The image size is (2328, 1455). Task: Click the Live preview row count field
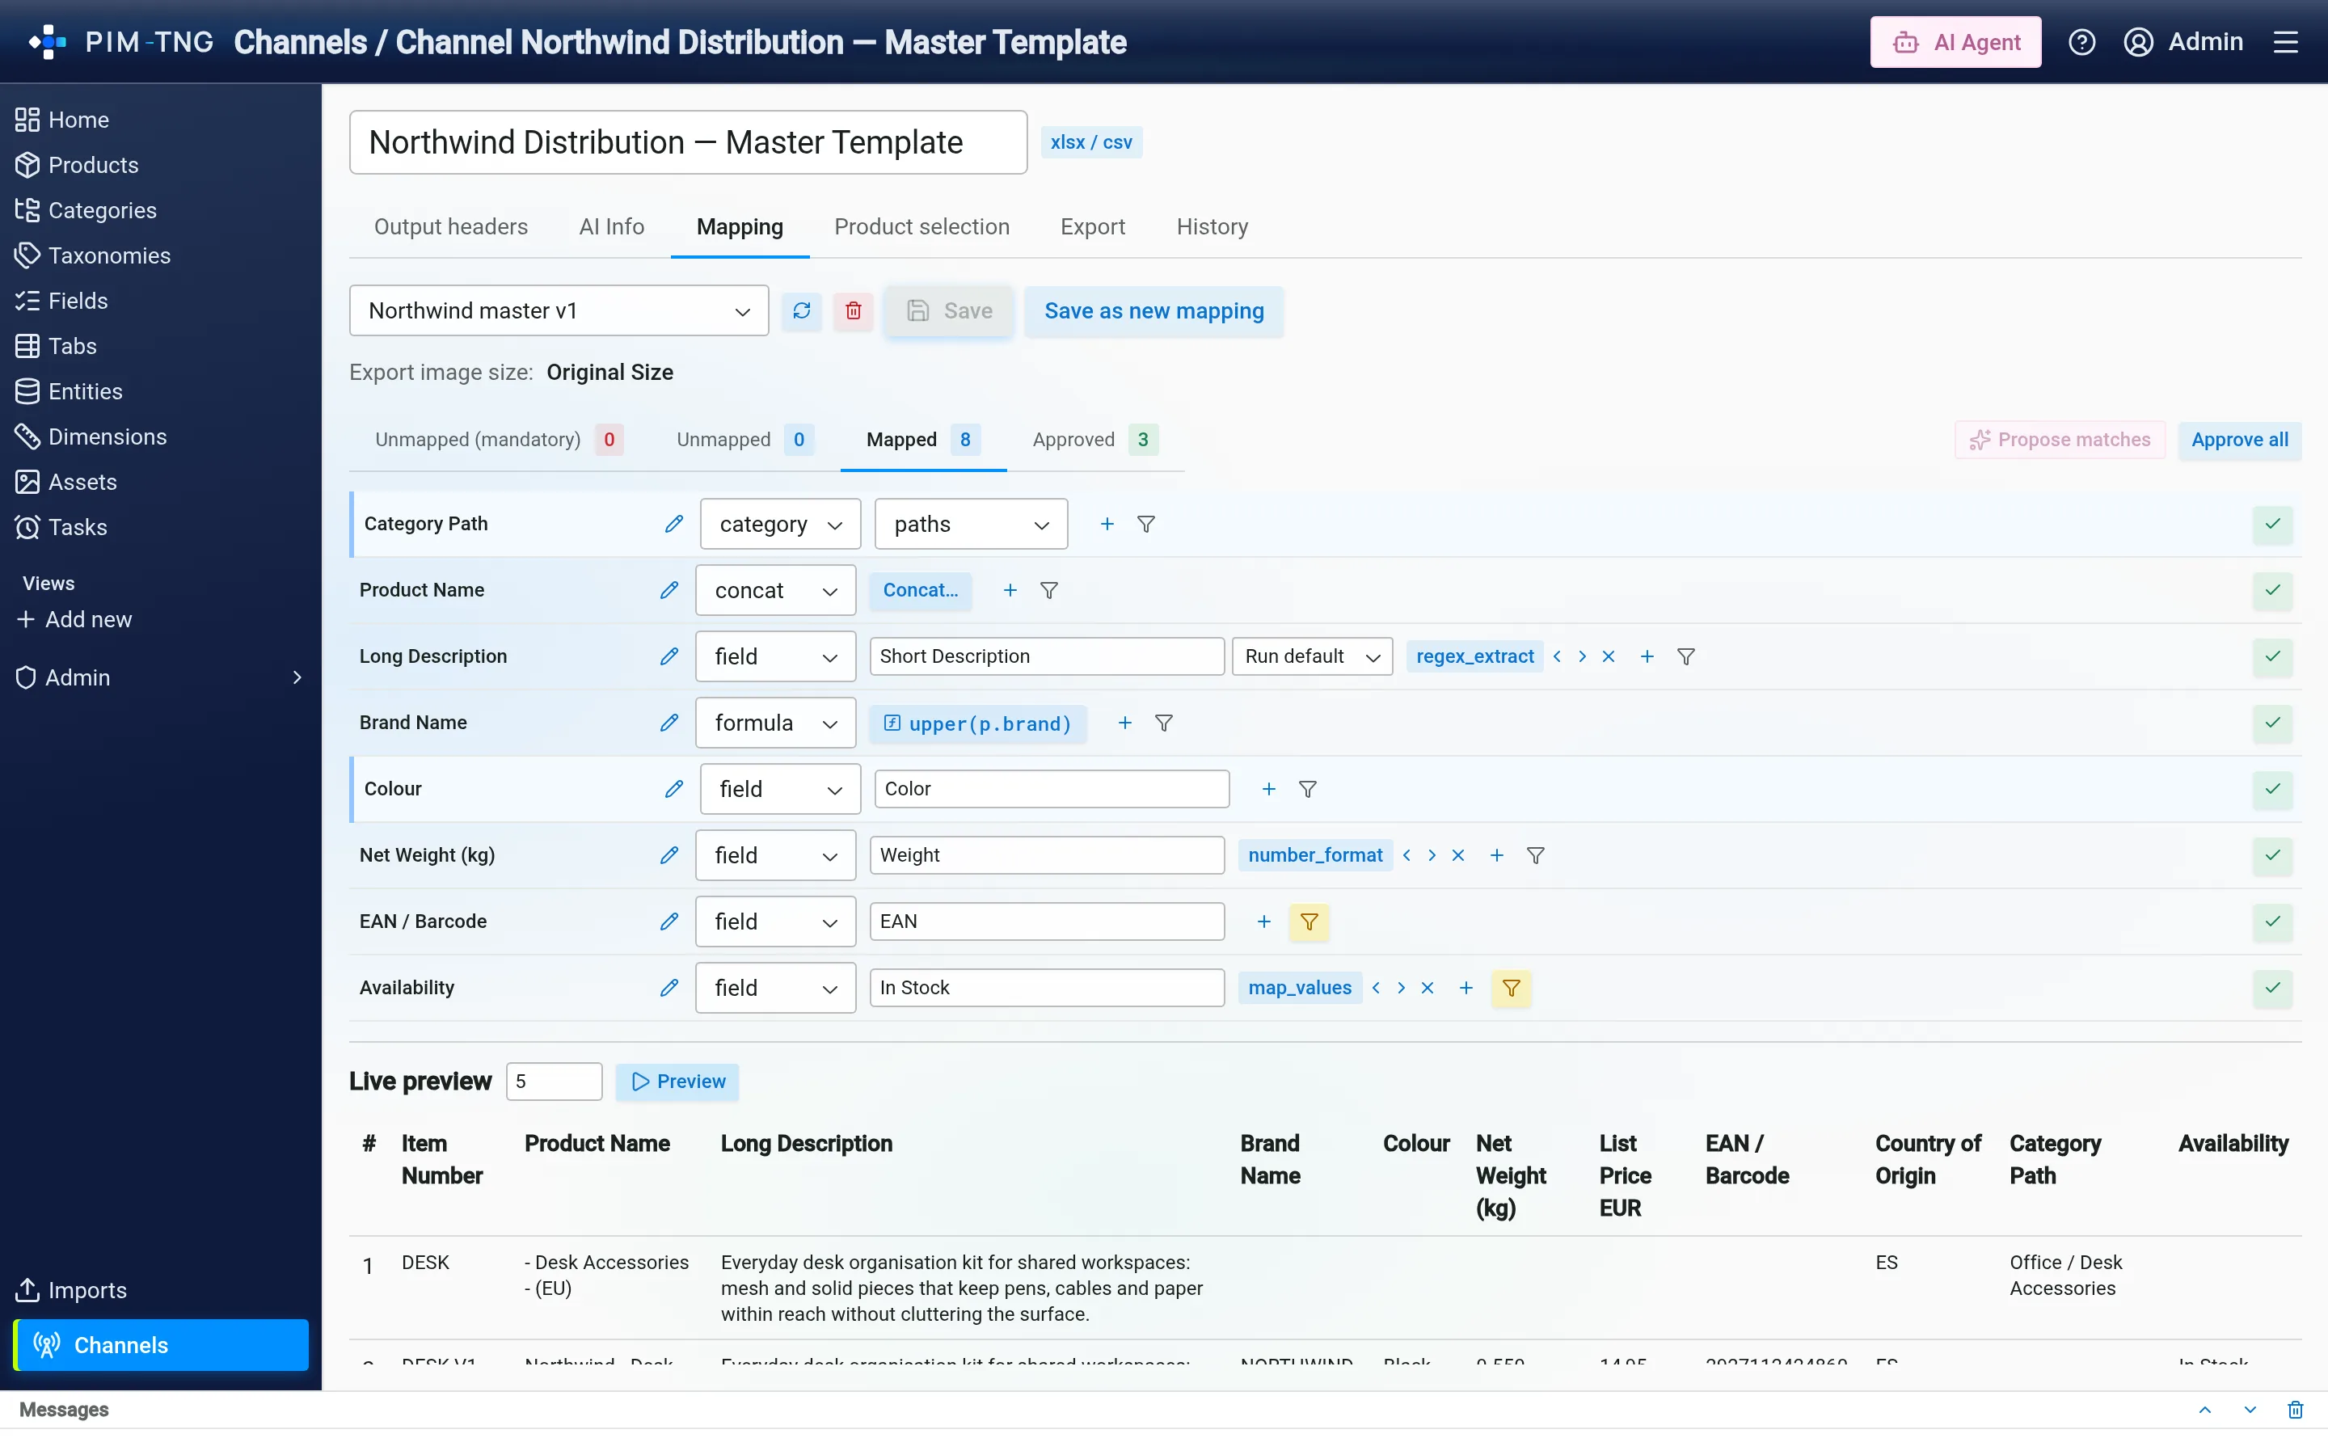tap(554, 1082)
